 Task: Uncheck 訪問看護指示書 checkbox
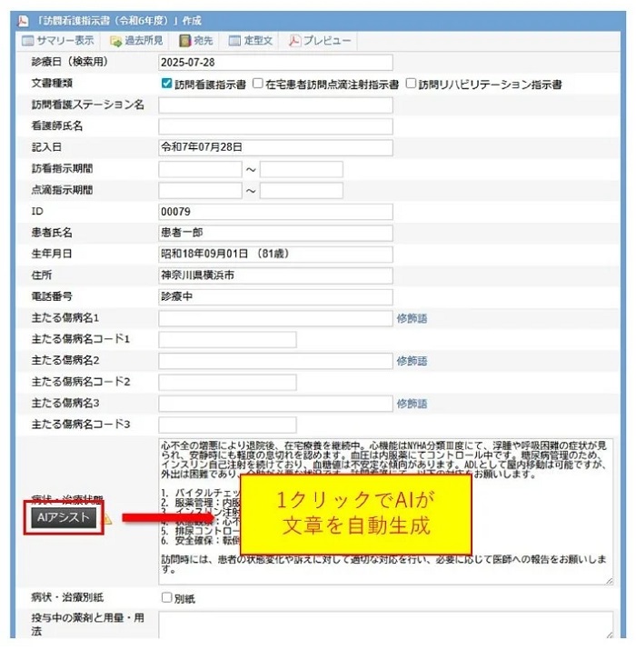[x=166, y=84]
